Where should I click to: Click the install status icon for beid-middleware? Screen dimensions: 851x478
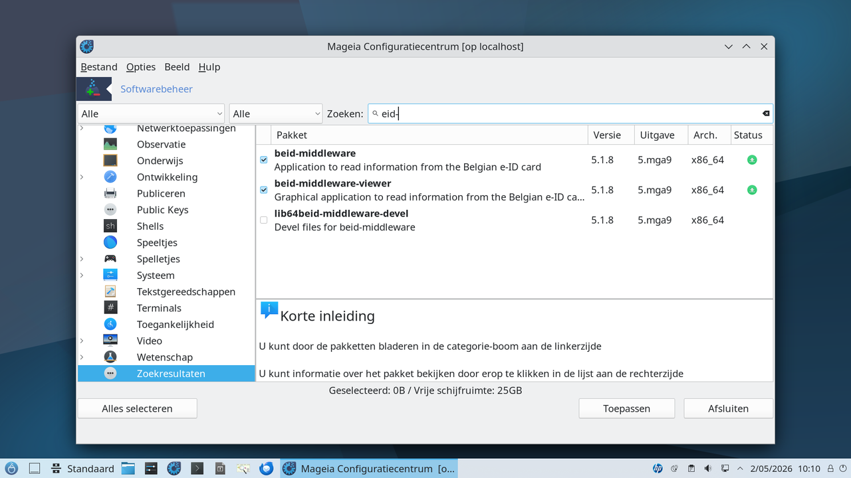(752, 160)
